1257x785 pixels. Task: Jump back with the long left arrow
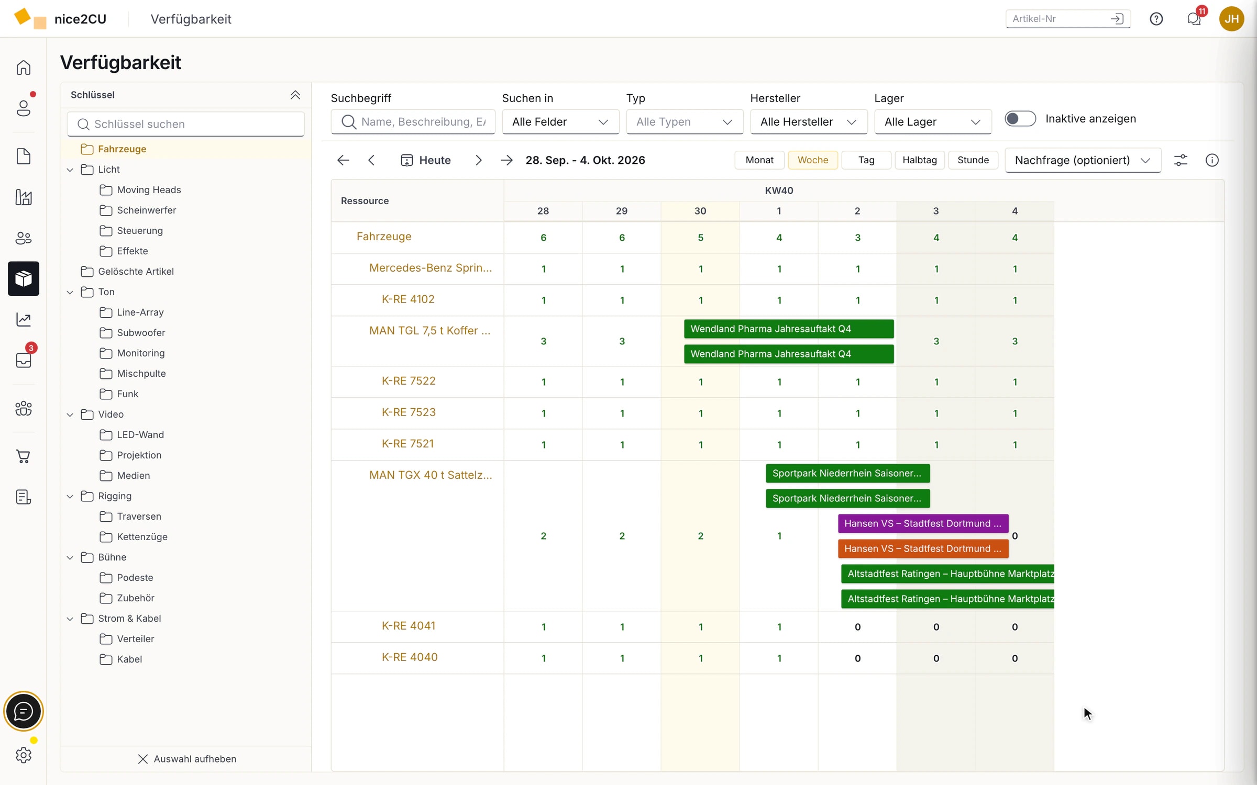tap(343, 160)
